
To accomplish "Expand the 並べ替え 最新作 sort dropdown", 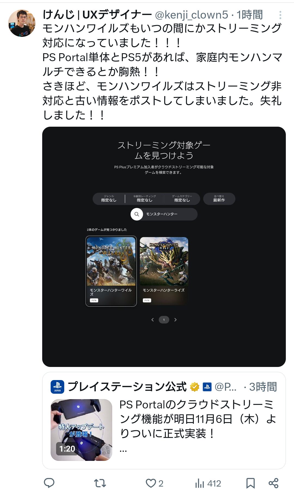I will tap(219, 198).
